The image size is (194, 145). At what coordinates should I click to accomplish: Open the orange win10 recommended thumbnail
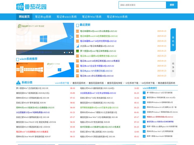[x=30, y=70]
